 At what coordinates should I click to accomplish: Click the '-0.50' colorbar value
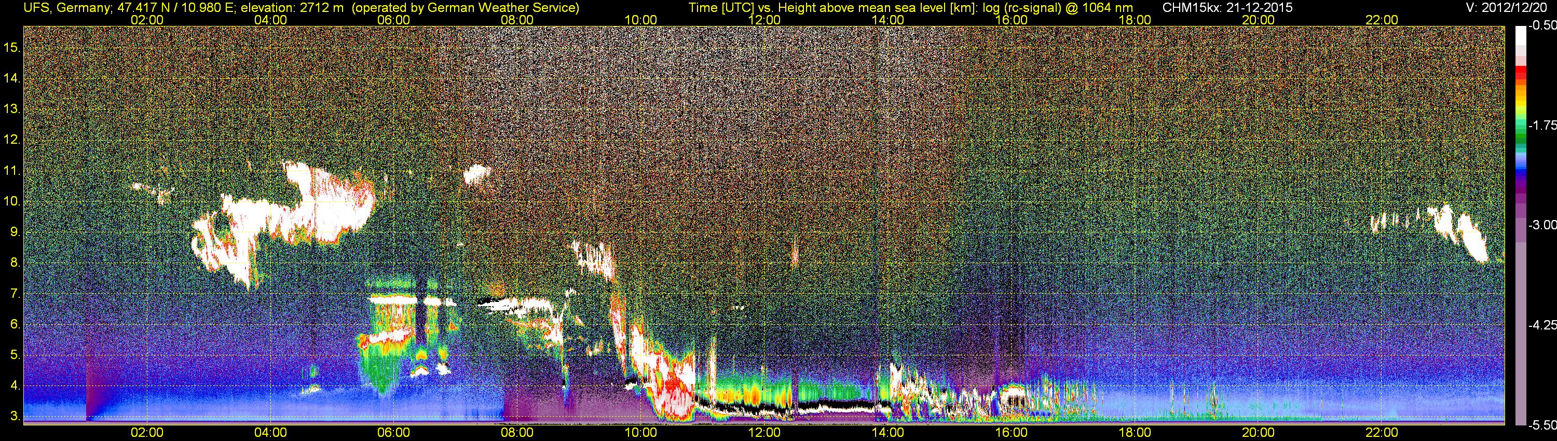1542,26
